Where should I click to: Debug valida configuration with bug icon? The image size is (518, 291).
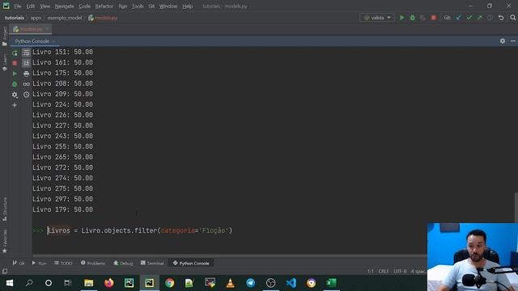pyautogui.click(x=412, y=18)
